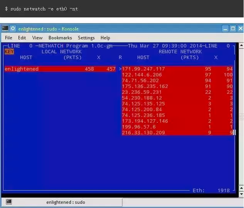Screen dimensions: 244x208
Task: Close the Konsole window
Action: tap(240, 29)
